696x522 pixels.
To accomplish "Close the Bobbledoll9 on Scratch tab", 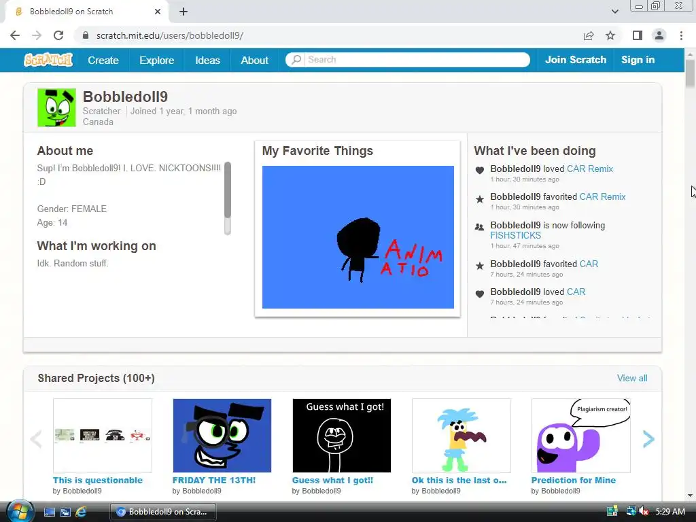I will tap(158, 12).
